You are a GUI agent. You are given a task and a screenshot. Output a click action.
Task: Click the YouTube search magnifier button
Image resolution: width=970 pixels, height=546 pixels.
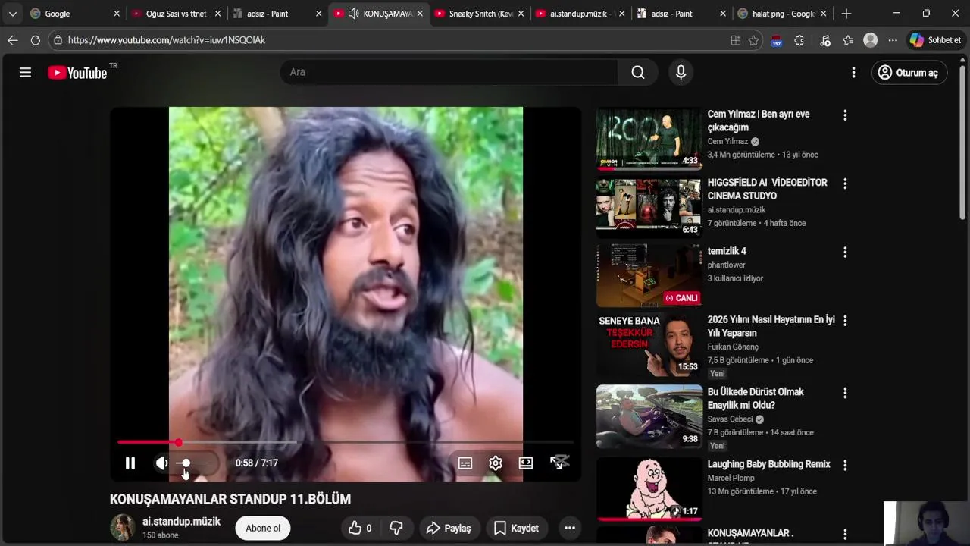point(638,72)
